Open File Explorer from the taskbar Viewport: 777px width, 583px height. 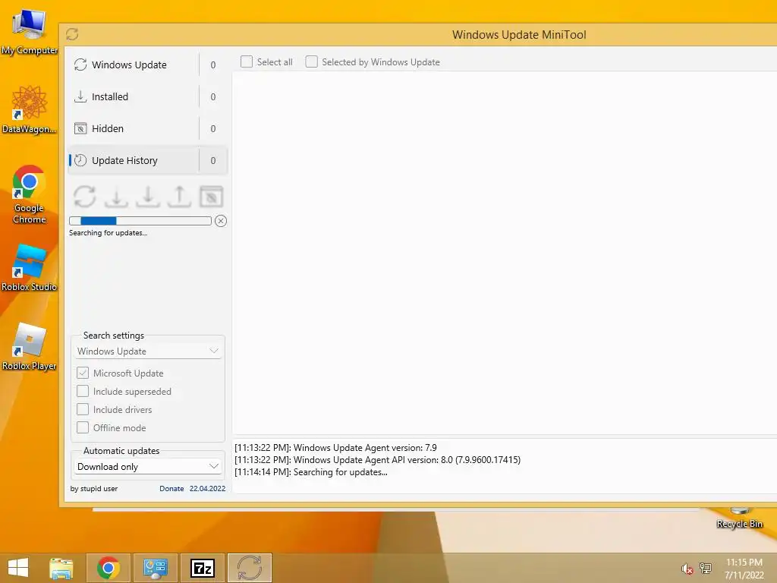[61, 568]
